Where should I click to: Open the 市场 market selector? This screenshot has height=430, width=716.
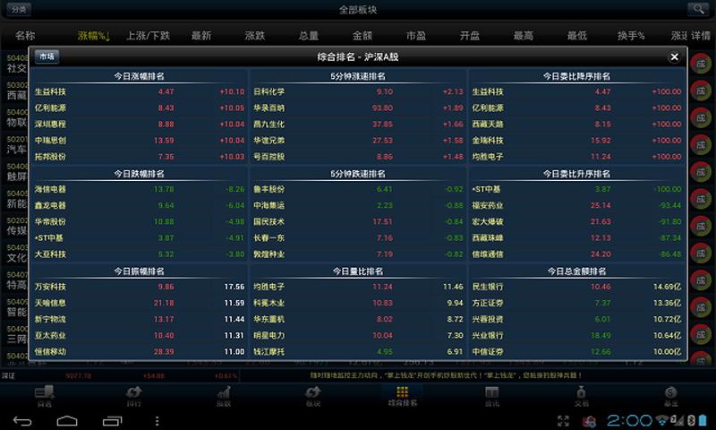[x=46, y=56]
